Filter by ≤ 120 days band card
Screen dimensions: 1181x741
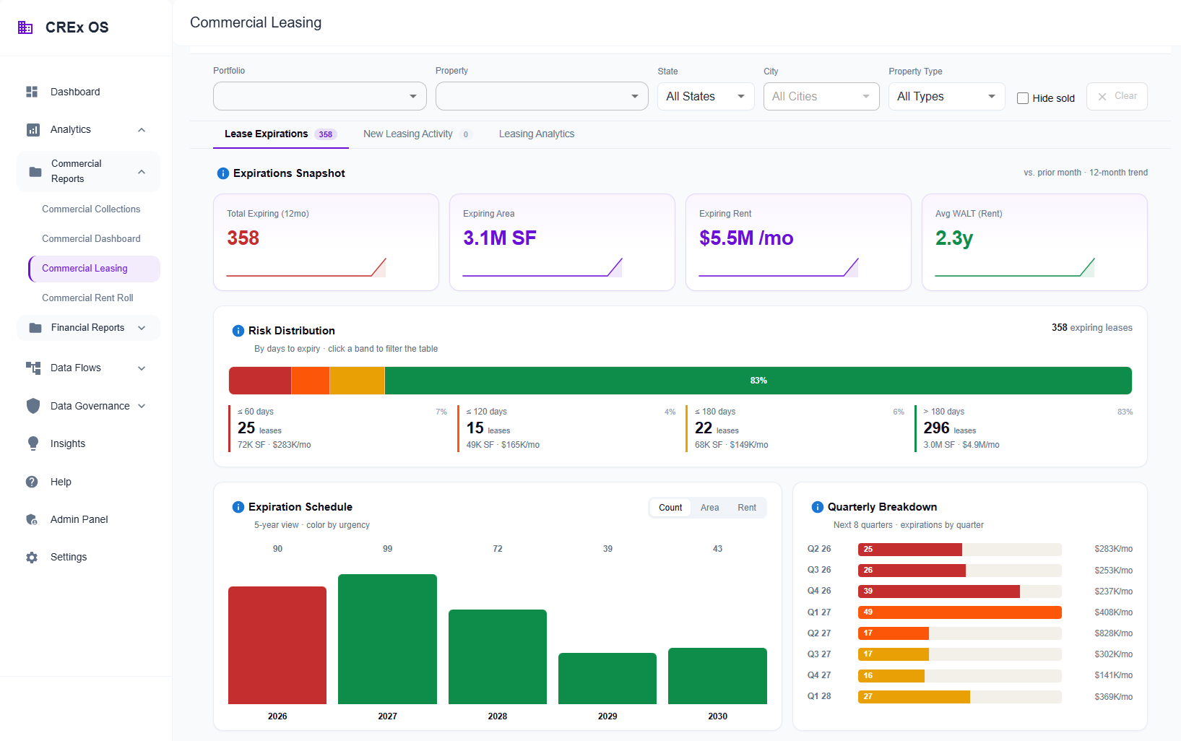point(567,429)
